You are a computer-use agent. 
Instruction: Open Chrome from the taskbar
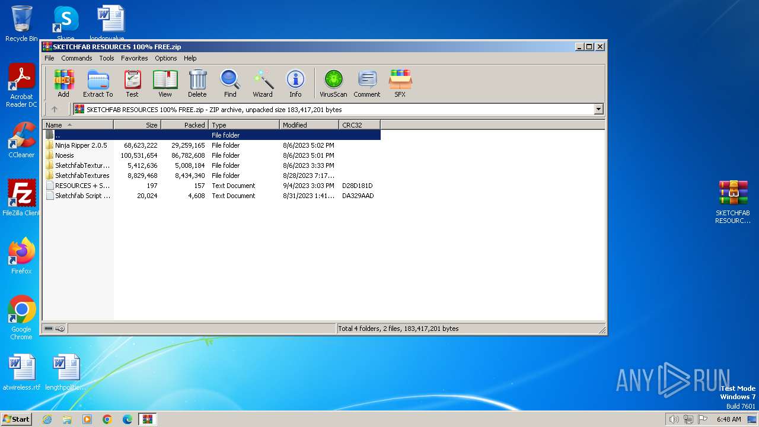click(107, 419)
